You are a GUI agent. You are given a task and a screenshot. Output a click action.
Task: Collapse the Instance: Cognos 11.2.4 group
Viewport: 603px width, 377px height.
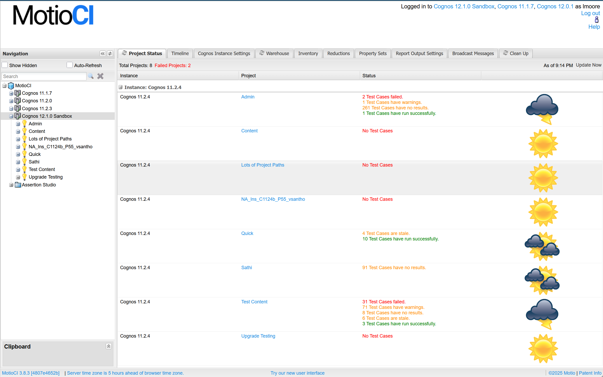[x=121, y=87]
